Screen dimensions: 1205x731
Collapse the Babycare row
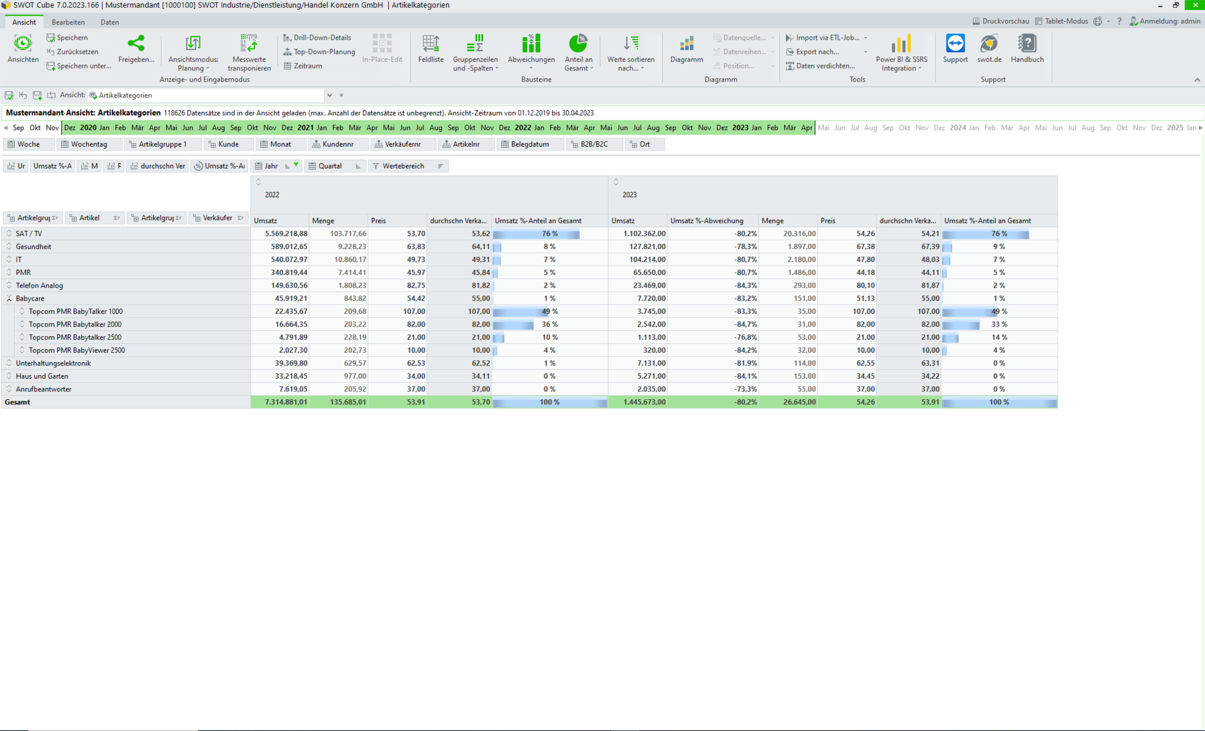click(9, 298)
